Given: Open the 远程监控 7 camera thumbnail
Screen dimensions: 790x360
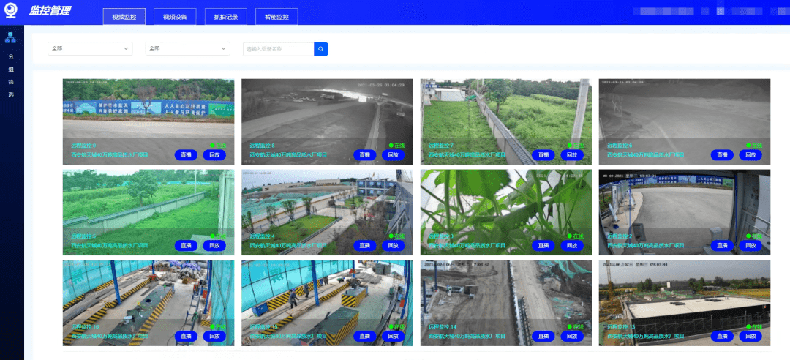Looking at the screenshot, I should click(505, 110).
